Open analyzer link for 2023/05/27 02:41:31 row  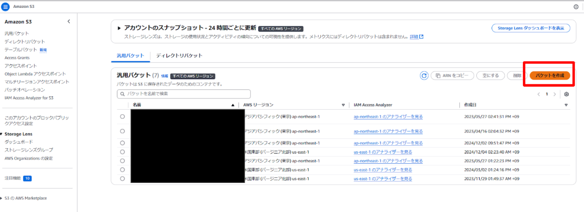point(388,117)
